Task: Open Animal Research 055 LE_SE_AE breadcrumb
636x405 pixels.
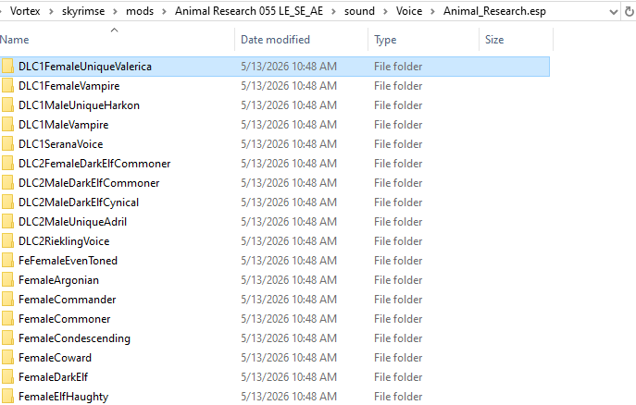Action: [249, 11]
